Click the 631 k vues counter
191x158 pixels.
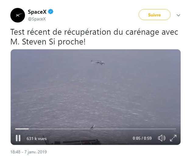coord(37,139)
